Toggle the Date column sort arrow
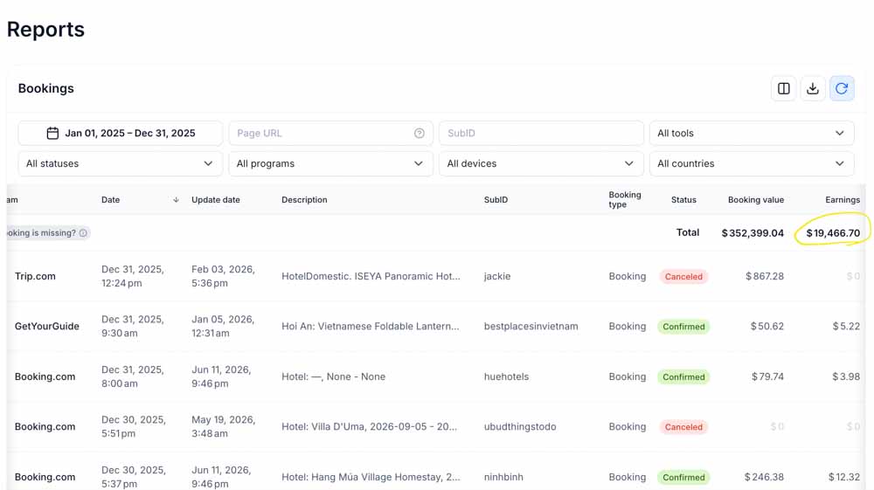The image size is (874, 490). pyautogui.click(x=176, y=200)
